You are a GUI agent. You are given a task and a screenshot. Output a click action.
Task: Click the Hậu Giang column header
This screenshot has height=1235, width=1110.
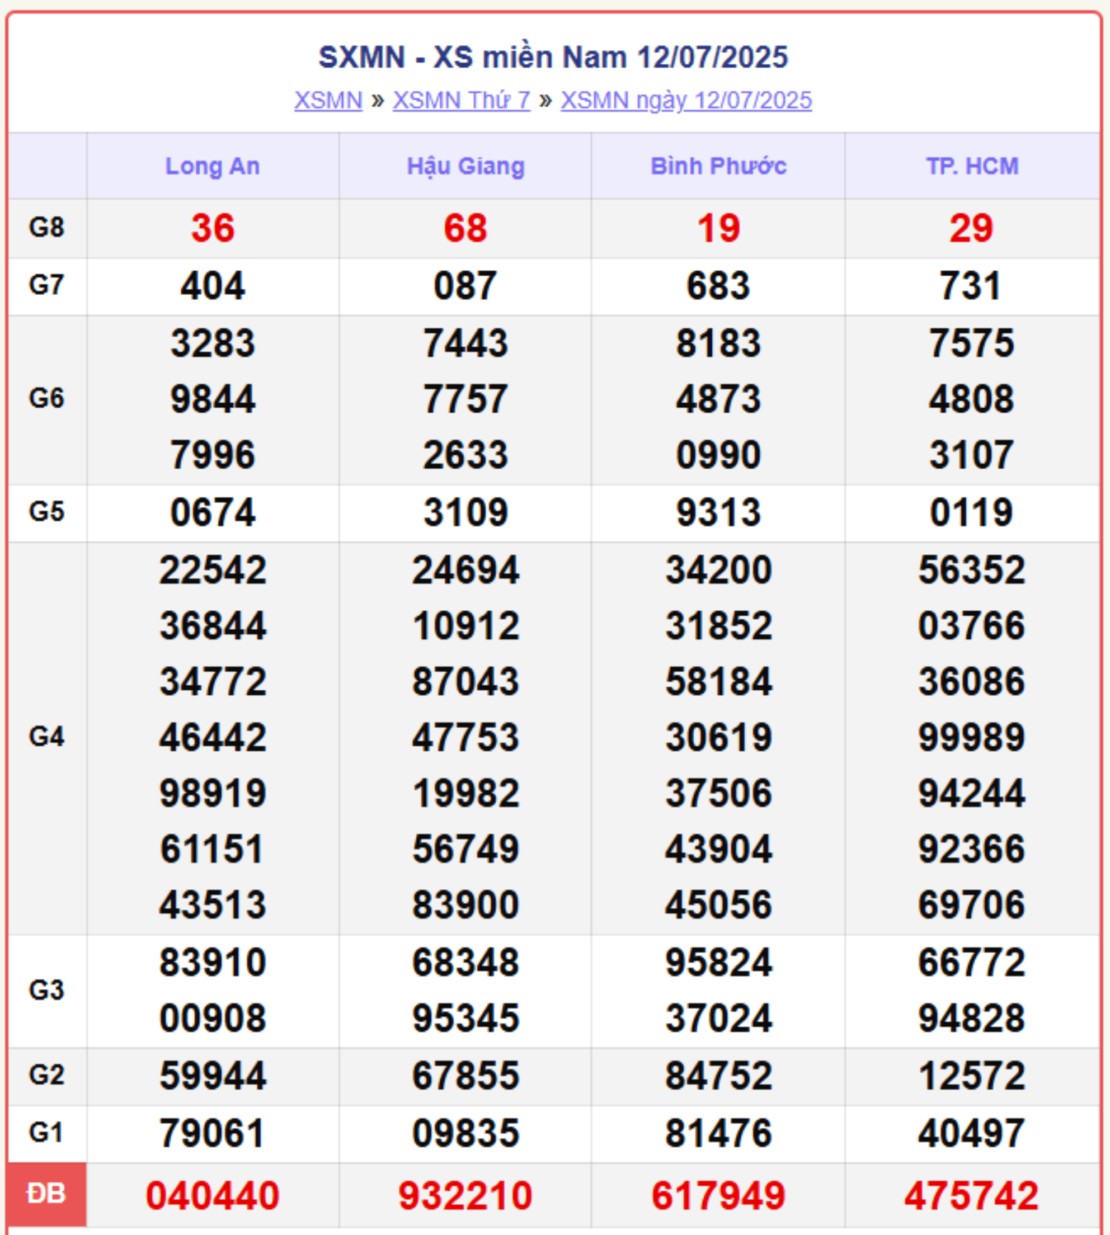tap(465, 166)
